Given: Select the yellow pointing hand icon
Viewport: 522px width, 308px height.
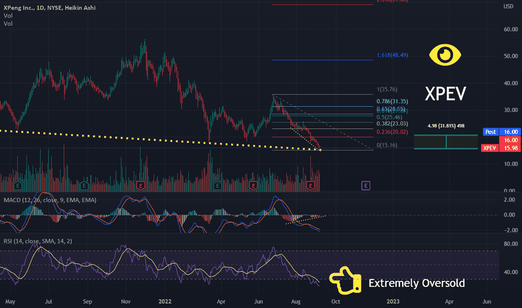Looking at the screenshot, I should tap(345, 281).
